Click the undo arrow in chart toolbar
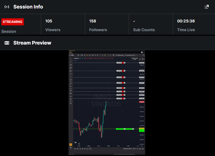Screen dimensions: 215x156 click(137, 55)
